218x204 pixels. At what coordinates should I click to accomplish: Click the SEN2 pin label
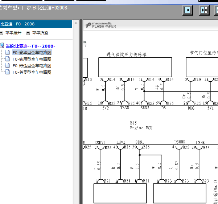pos(145,108)
